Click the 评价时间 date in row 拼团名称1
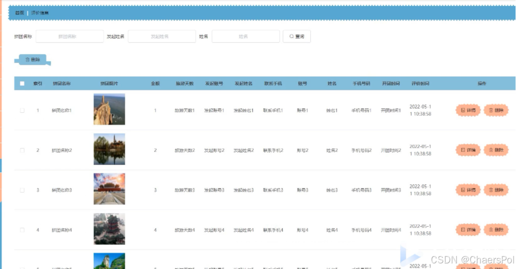 [420, 110]
